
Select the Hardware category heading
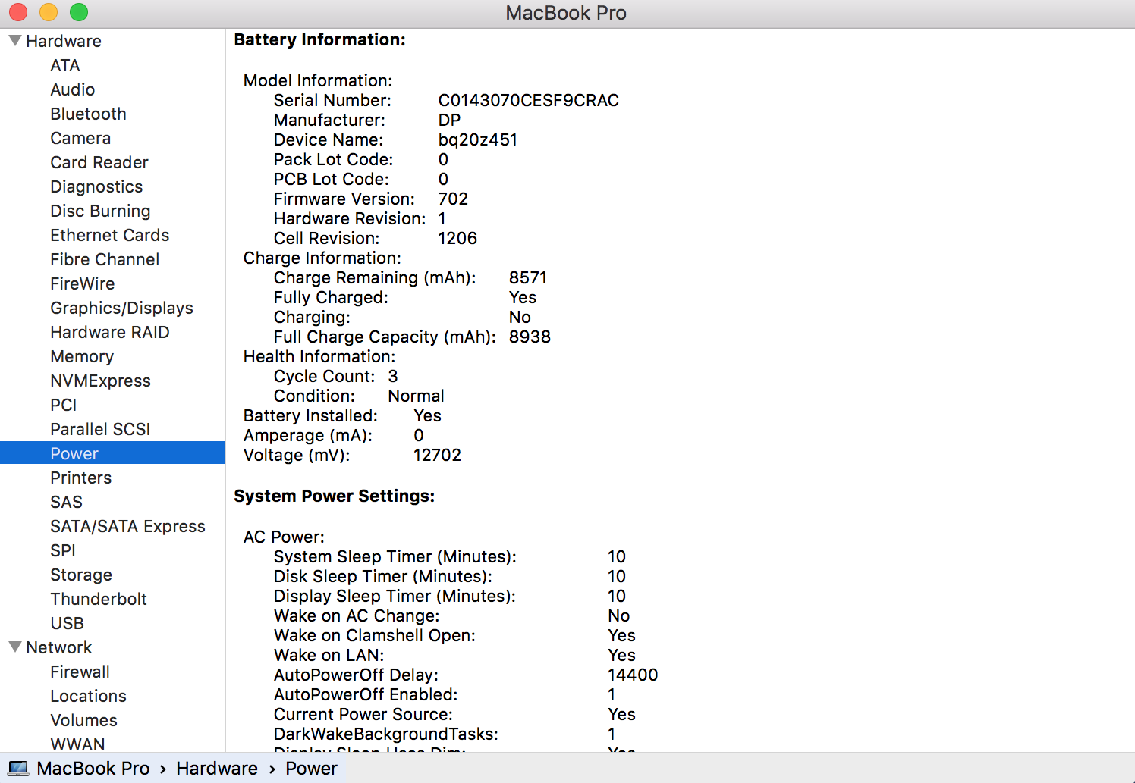[64, 41]
